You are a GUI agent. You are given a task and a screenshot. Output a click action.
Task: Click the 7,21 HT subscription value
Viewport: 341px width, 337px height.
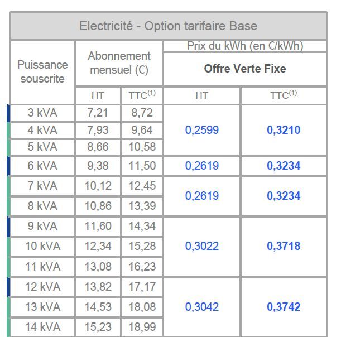(x=98, y=113)
